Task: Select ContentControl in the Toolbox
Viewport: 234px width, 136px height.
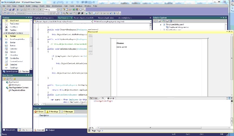Action: (16, 62)
